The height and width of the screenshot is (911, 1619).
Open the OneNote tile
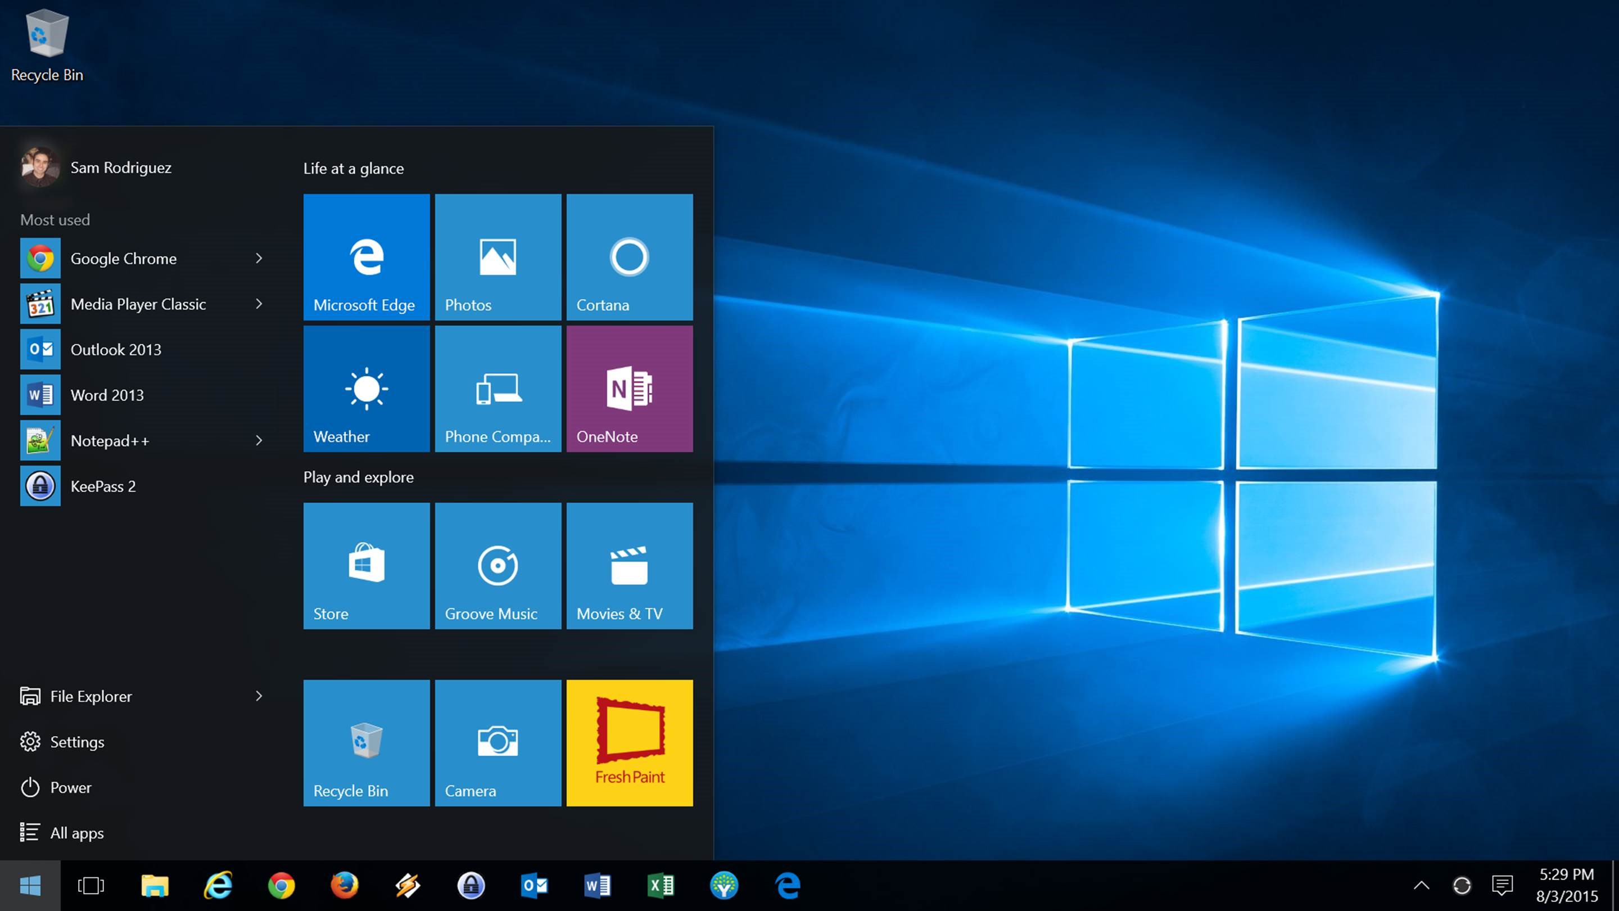(x=629, y=388)
